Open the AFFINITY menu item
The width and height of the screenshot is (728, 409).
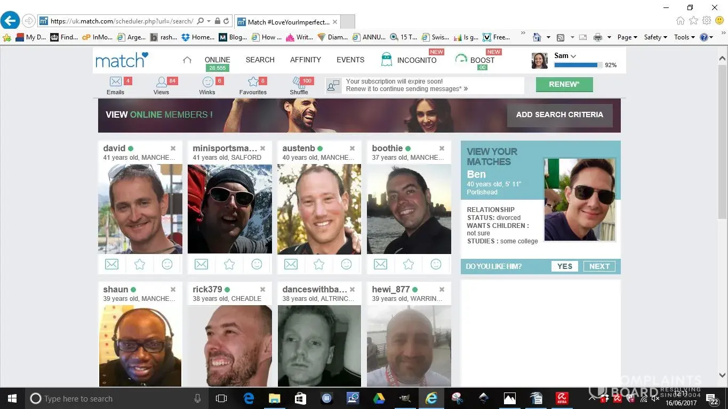pyautogui.click(x=306, y=60)
